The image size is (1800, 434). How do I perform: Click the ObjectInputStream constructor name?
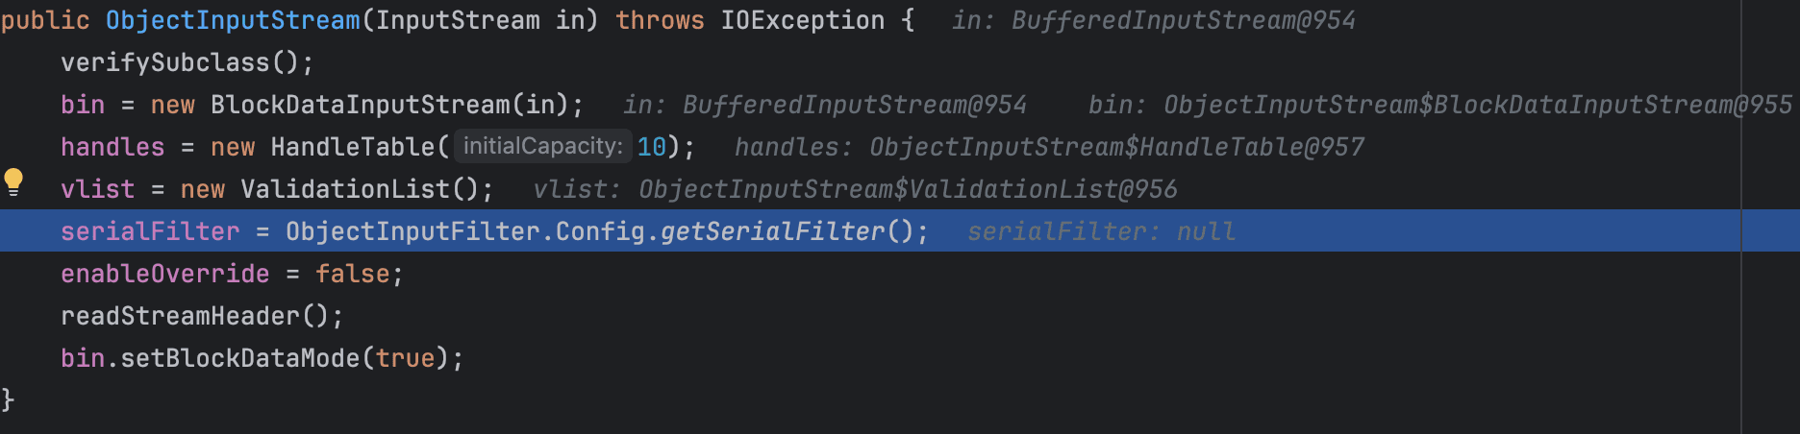pyautogui.click(x=233, y=20)
